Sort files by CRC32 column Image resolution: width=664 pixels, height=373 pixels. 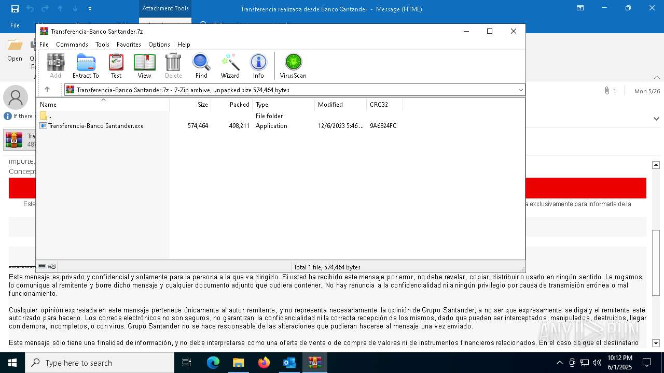(385, 105)
